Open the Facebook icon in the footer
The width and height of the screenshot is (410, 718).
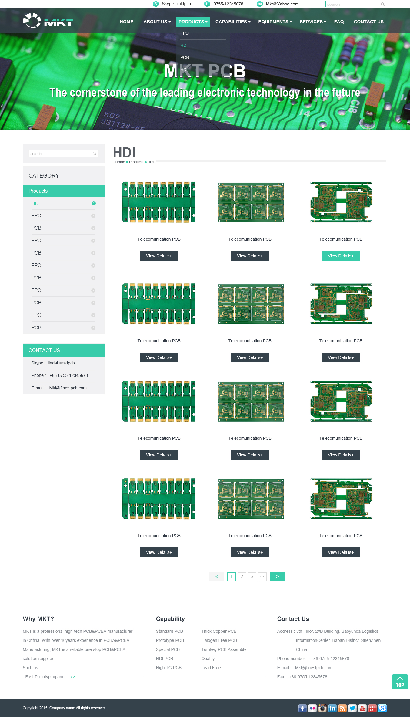coord(302,708)
